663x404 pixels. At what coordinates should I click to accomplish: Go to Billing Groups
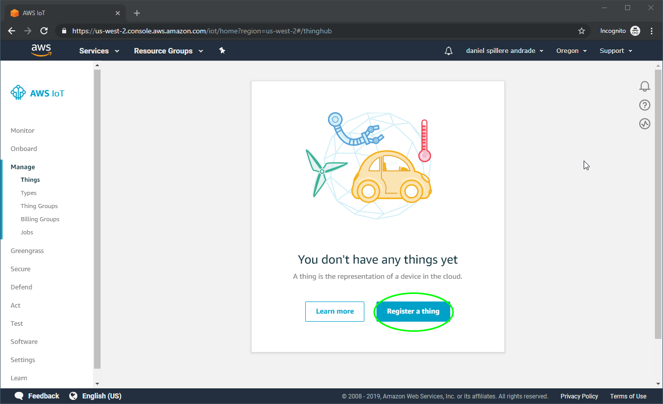(x=40, y=219)
